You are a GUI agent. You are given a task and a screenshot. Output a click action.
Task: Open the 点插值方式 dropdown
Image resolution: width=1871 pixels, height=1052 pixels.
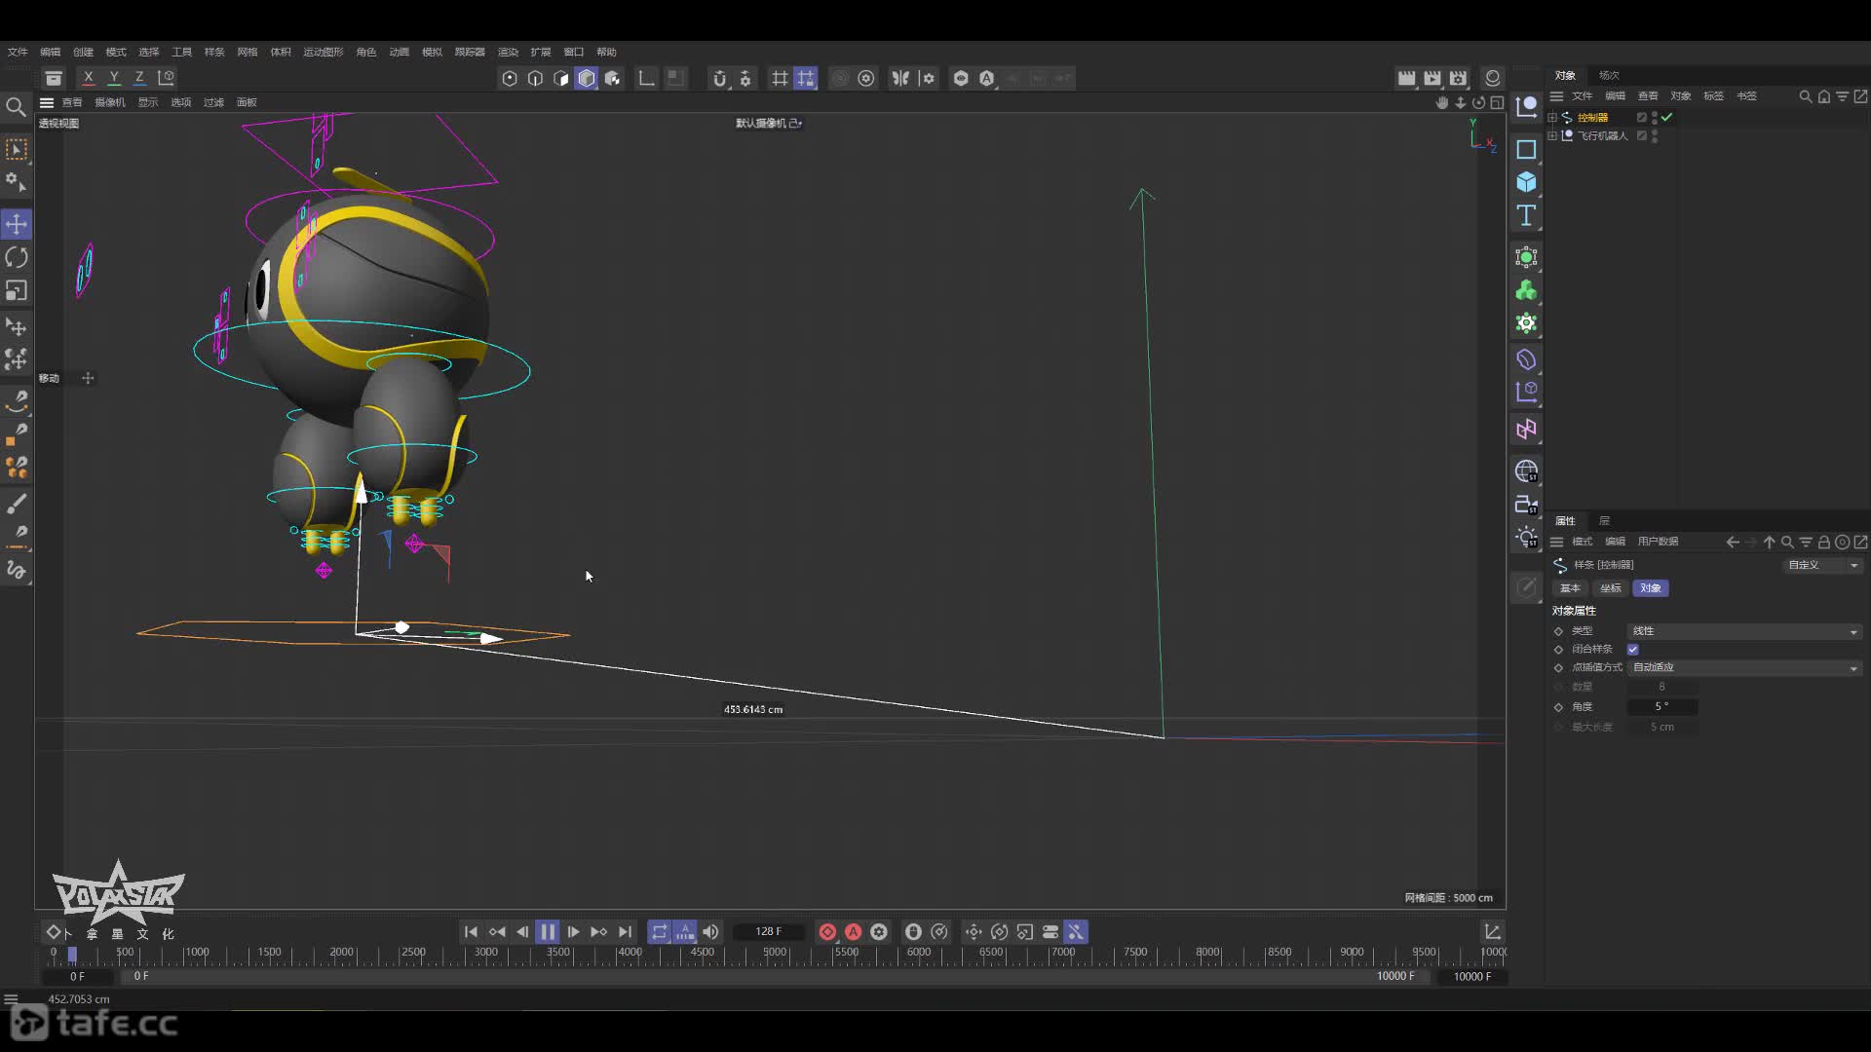click(1744, 667)
